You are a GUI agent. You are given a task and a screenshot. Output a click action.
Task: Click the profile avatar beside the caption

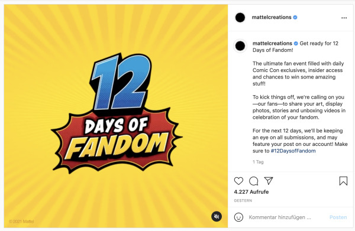(240, 46)
